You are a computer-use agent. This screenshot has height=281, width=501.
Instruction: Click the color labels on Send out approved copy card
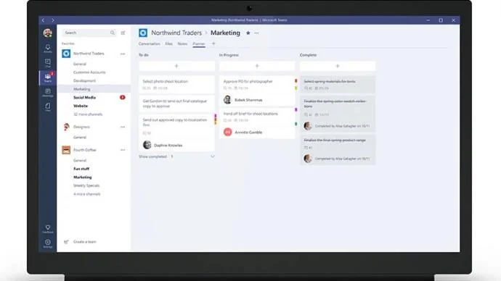[216, 119]
